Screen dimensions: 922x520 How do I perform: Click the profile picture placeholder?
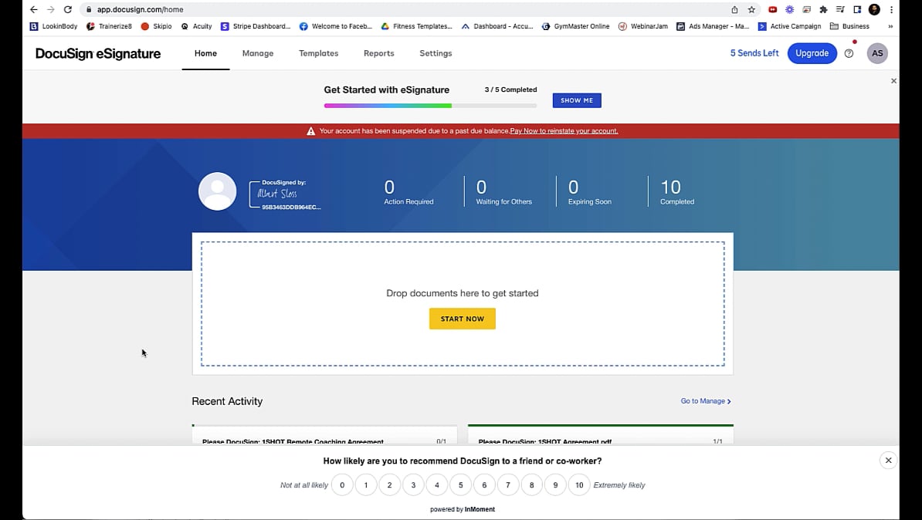click(218, 191)
